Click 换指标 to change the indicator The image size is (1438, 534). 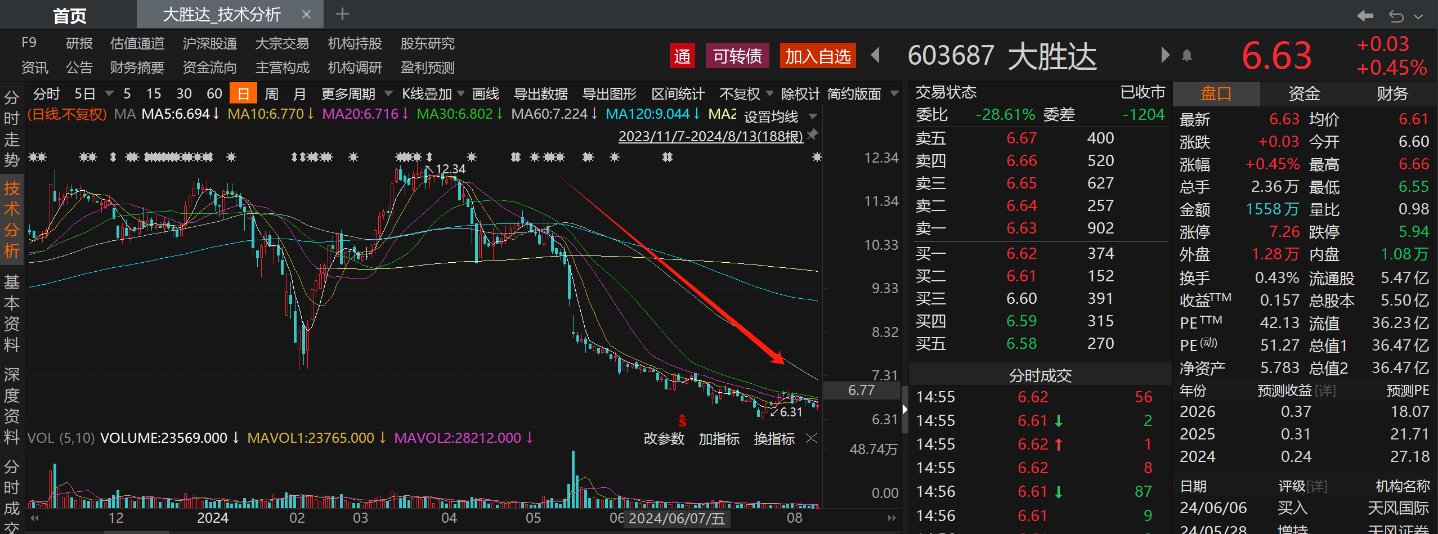point(774,439)
